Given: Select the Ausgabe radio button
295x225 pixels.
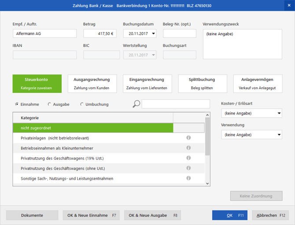Looking at the screenshot, I should (49, 104).
